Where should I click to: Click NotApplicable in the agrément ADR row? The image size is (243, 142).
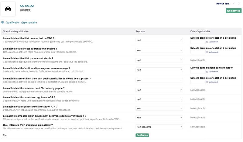[x=198, y=99]
